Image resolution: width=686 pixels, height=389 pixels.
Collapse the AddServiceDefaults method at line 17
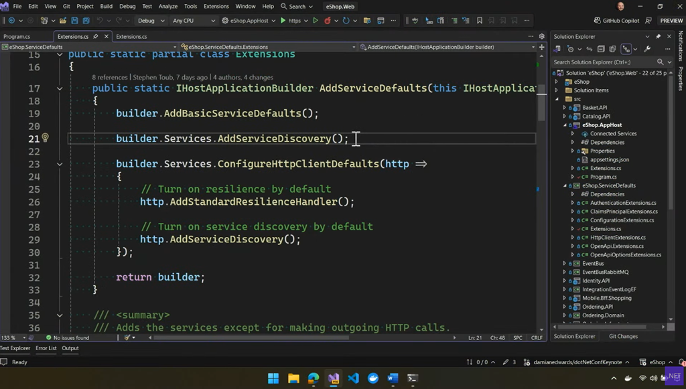[60, 88]
